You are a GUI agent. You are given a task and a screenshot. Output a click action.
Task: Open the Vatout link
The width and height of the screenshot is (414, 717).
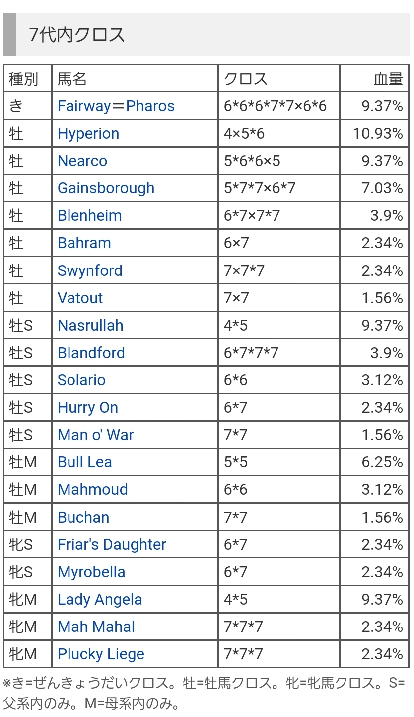(80, 298)
